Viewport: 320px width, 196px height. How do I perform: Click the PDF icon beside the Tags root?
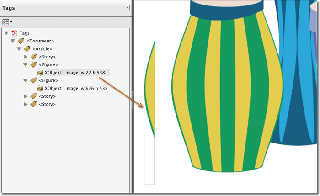click(14, 33)
